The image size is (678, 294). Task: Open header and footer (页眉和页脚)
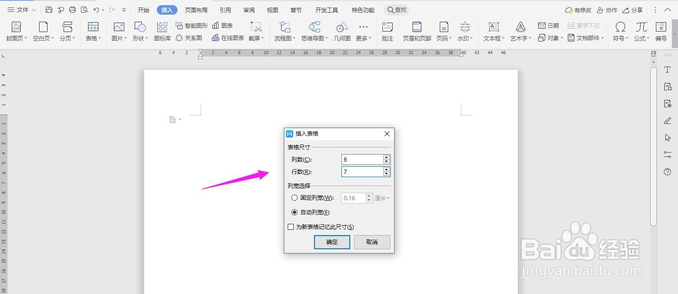[417, 32]
